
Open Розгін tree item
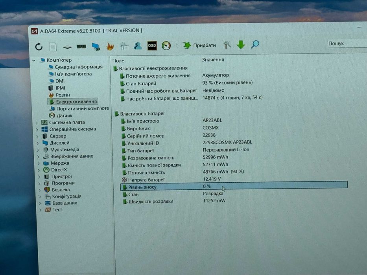point(60,95)
